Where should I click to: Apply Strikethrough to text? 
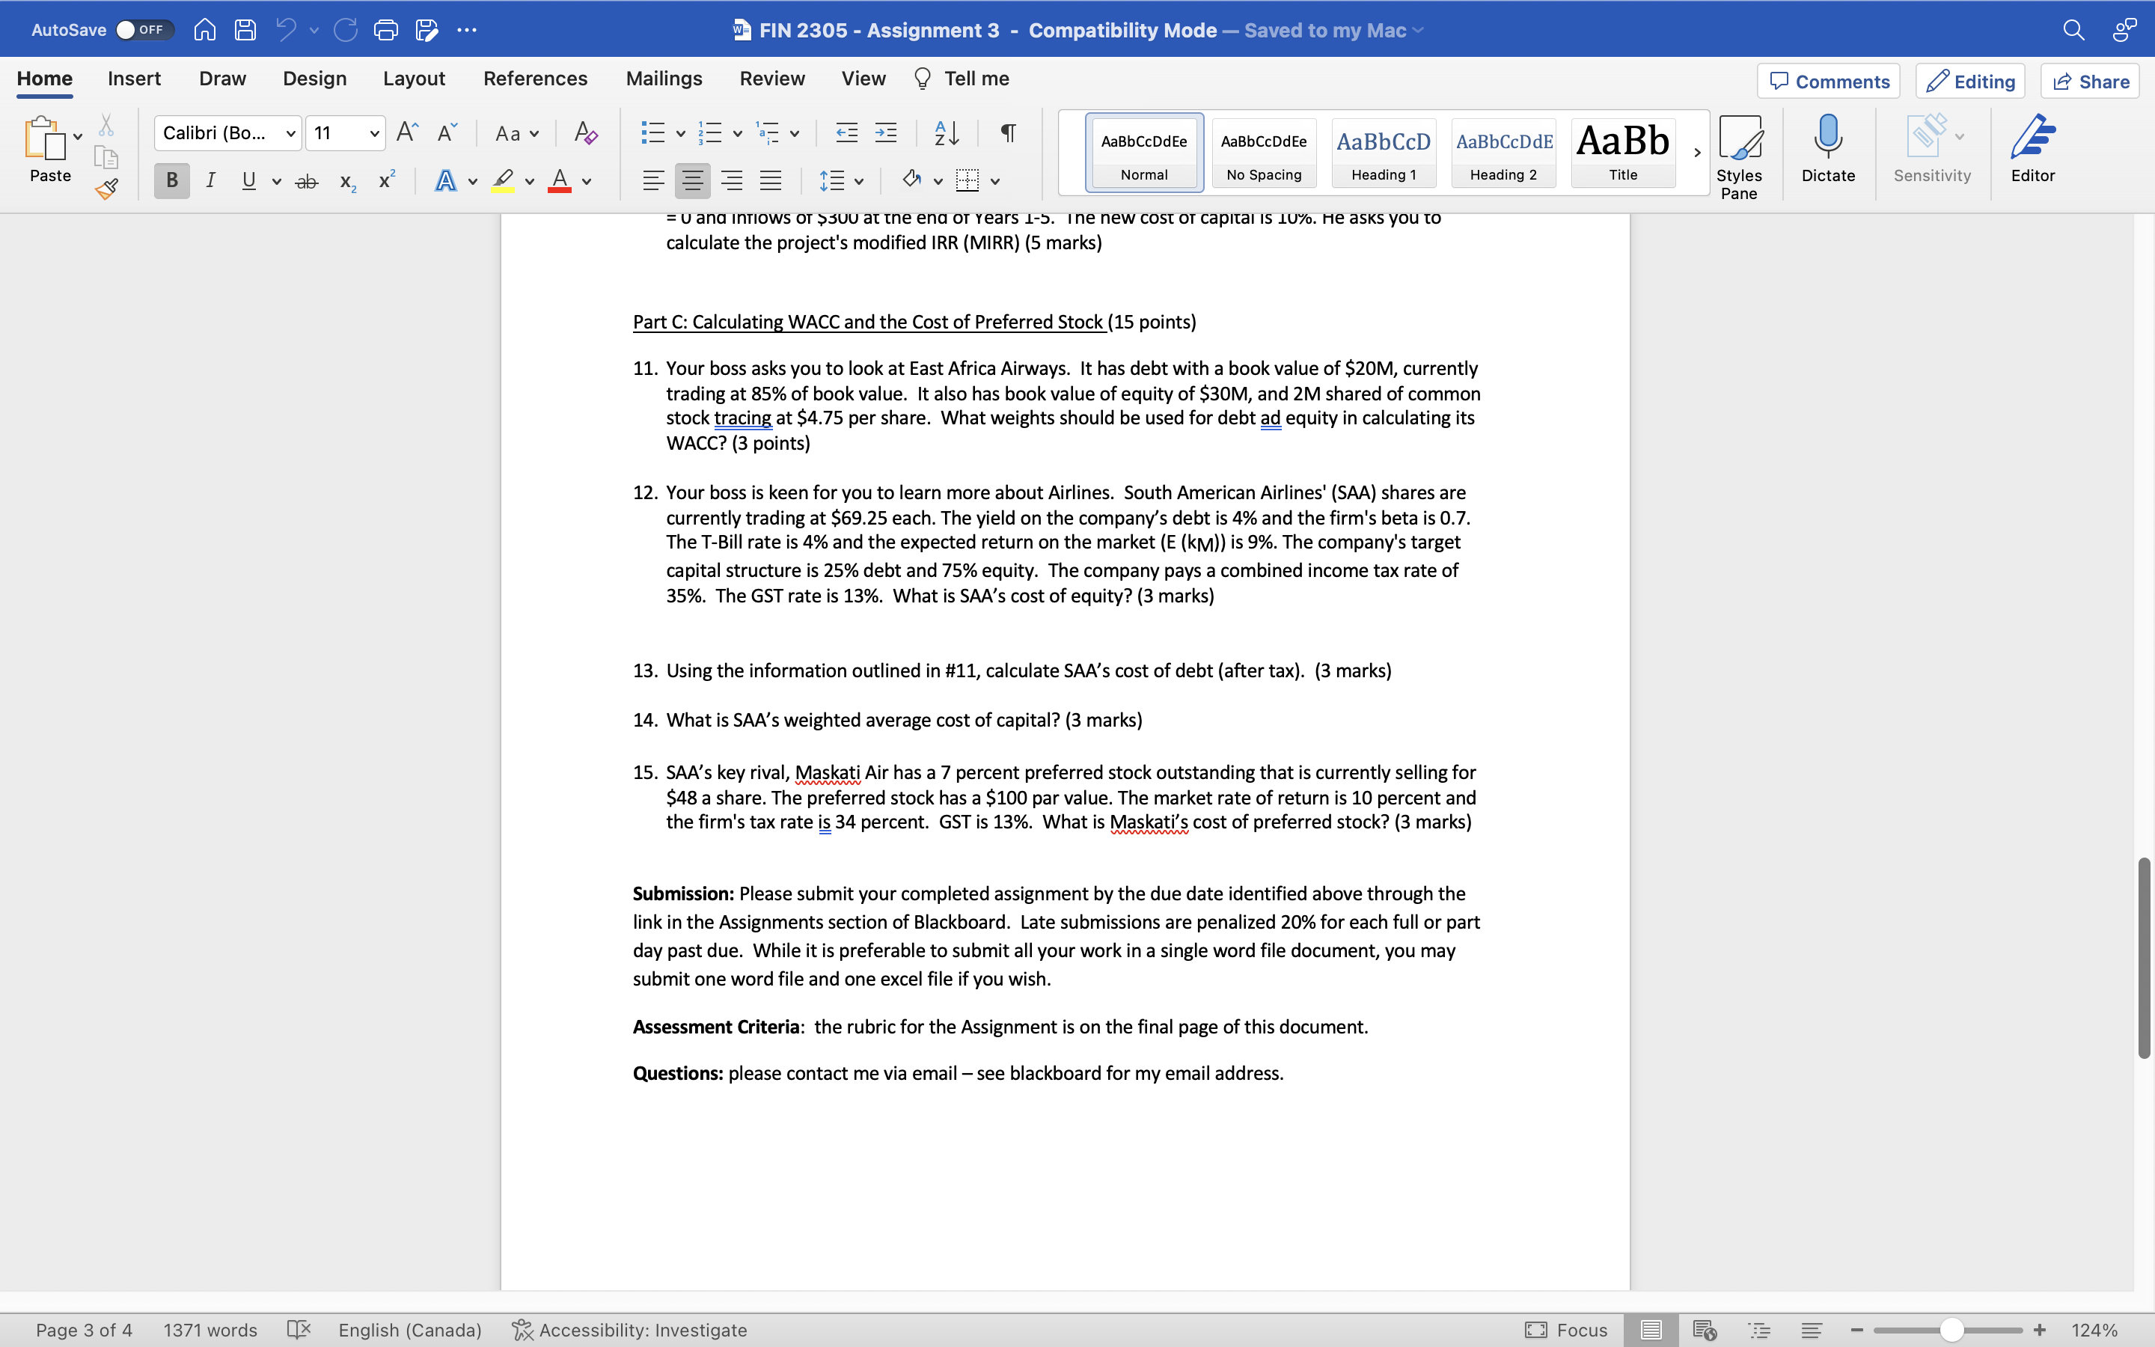(x=306, y=181)
